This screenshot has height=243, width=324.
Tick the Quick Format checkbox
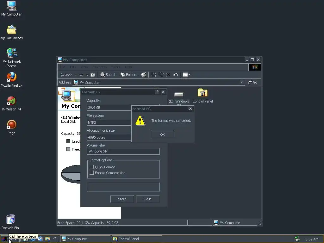click(91, 167)
